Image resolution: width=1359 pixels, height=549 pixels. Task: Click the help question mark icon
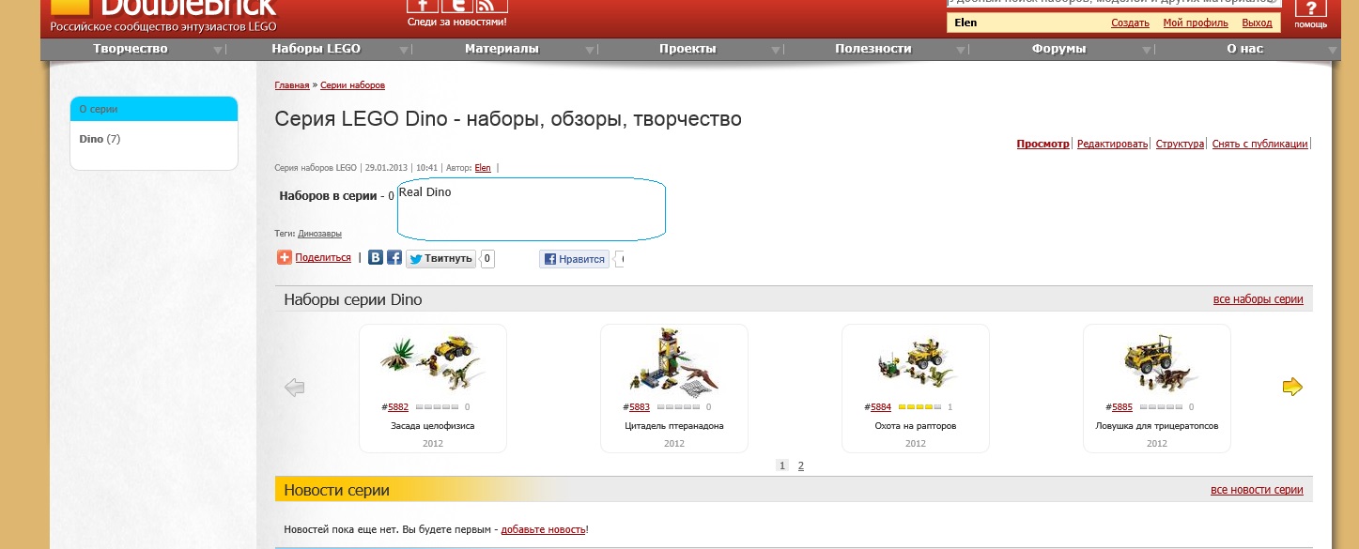tap(1310, 8)
